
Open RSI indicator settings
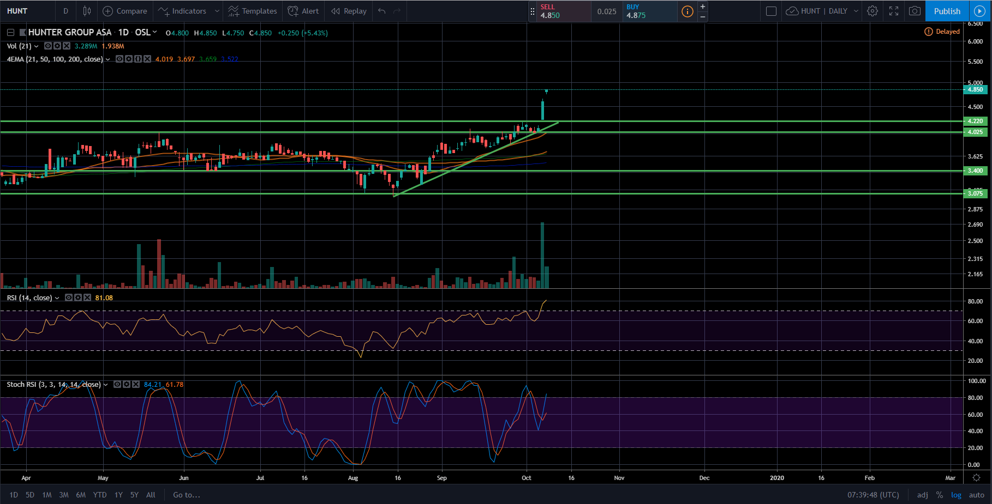pyautogui.click(x=78, y=297)
